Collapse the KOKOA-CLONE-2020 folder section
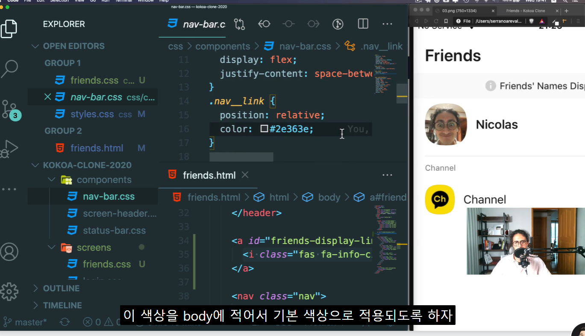585x336 pixels. pyautogui.click(x=35, y=165)
